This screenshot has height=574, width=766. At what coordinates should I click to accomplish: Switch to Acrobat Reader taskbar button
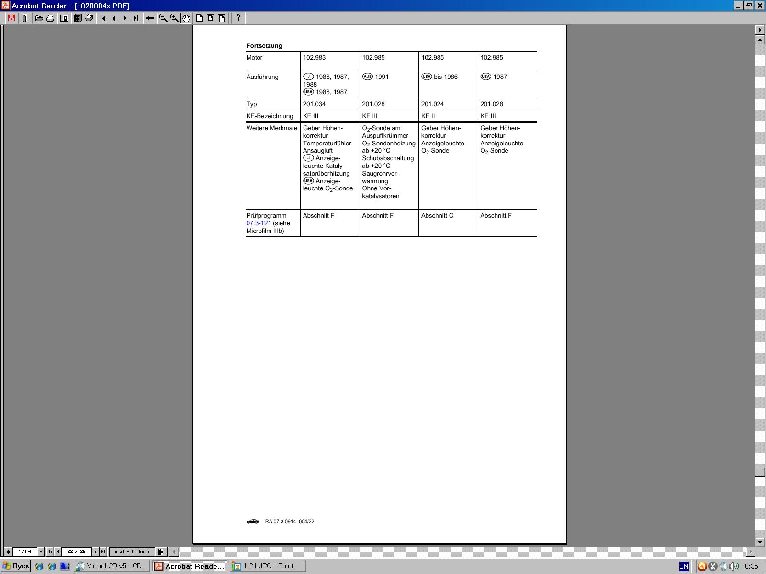[190, 566]
